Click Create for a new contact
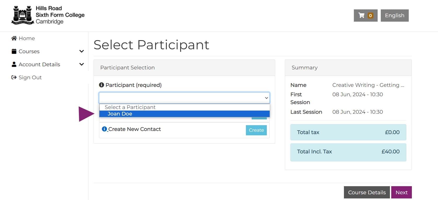Screen dimensions: 438x200 click(x=256, y=130)
